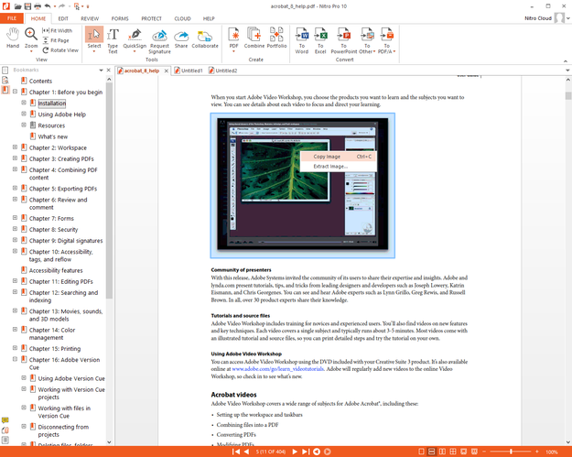
Task: Expand Chapter 11: Editing PDFs bookmark
Action: [15, 280]
